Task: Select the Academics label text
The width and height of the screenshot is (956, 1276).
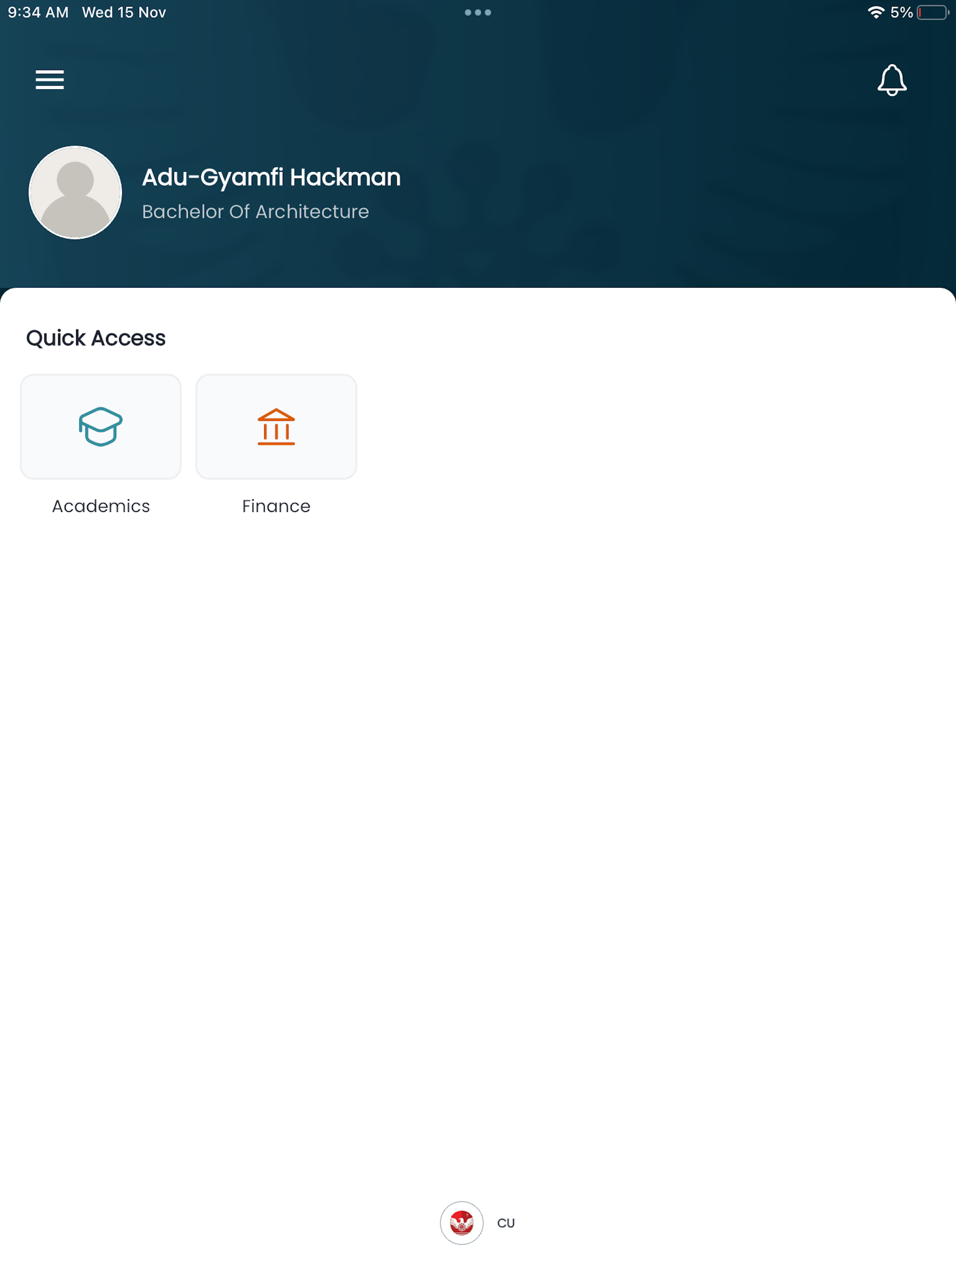Action: point(101,506)
